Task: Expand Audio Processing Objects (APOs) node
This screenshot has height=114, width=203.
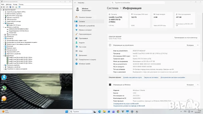Action: 3,12
